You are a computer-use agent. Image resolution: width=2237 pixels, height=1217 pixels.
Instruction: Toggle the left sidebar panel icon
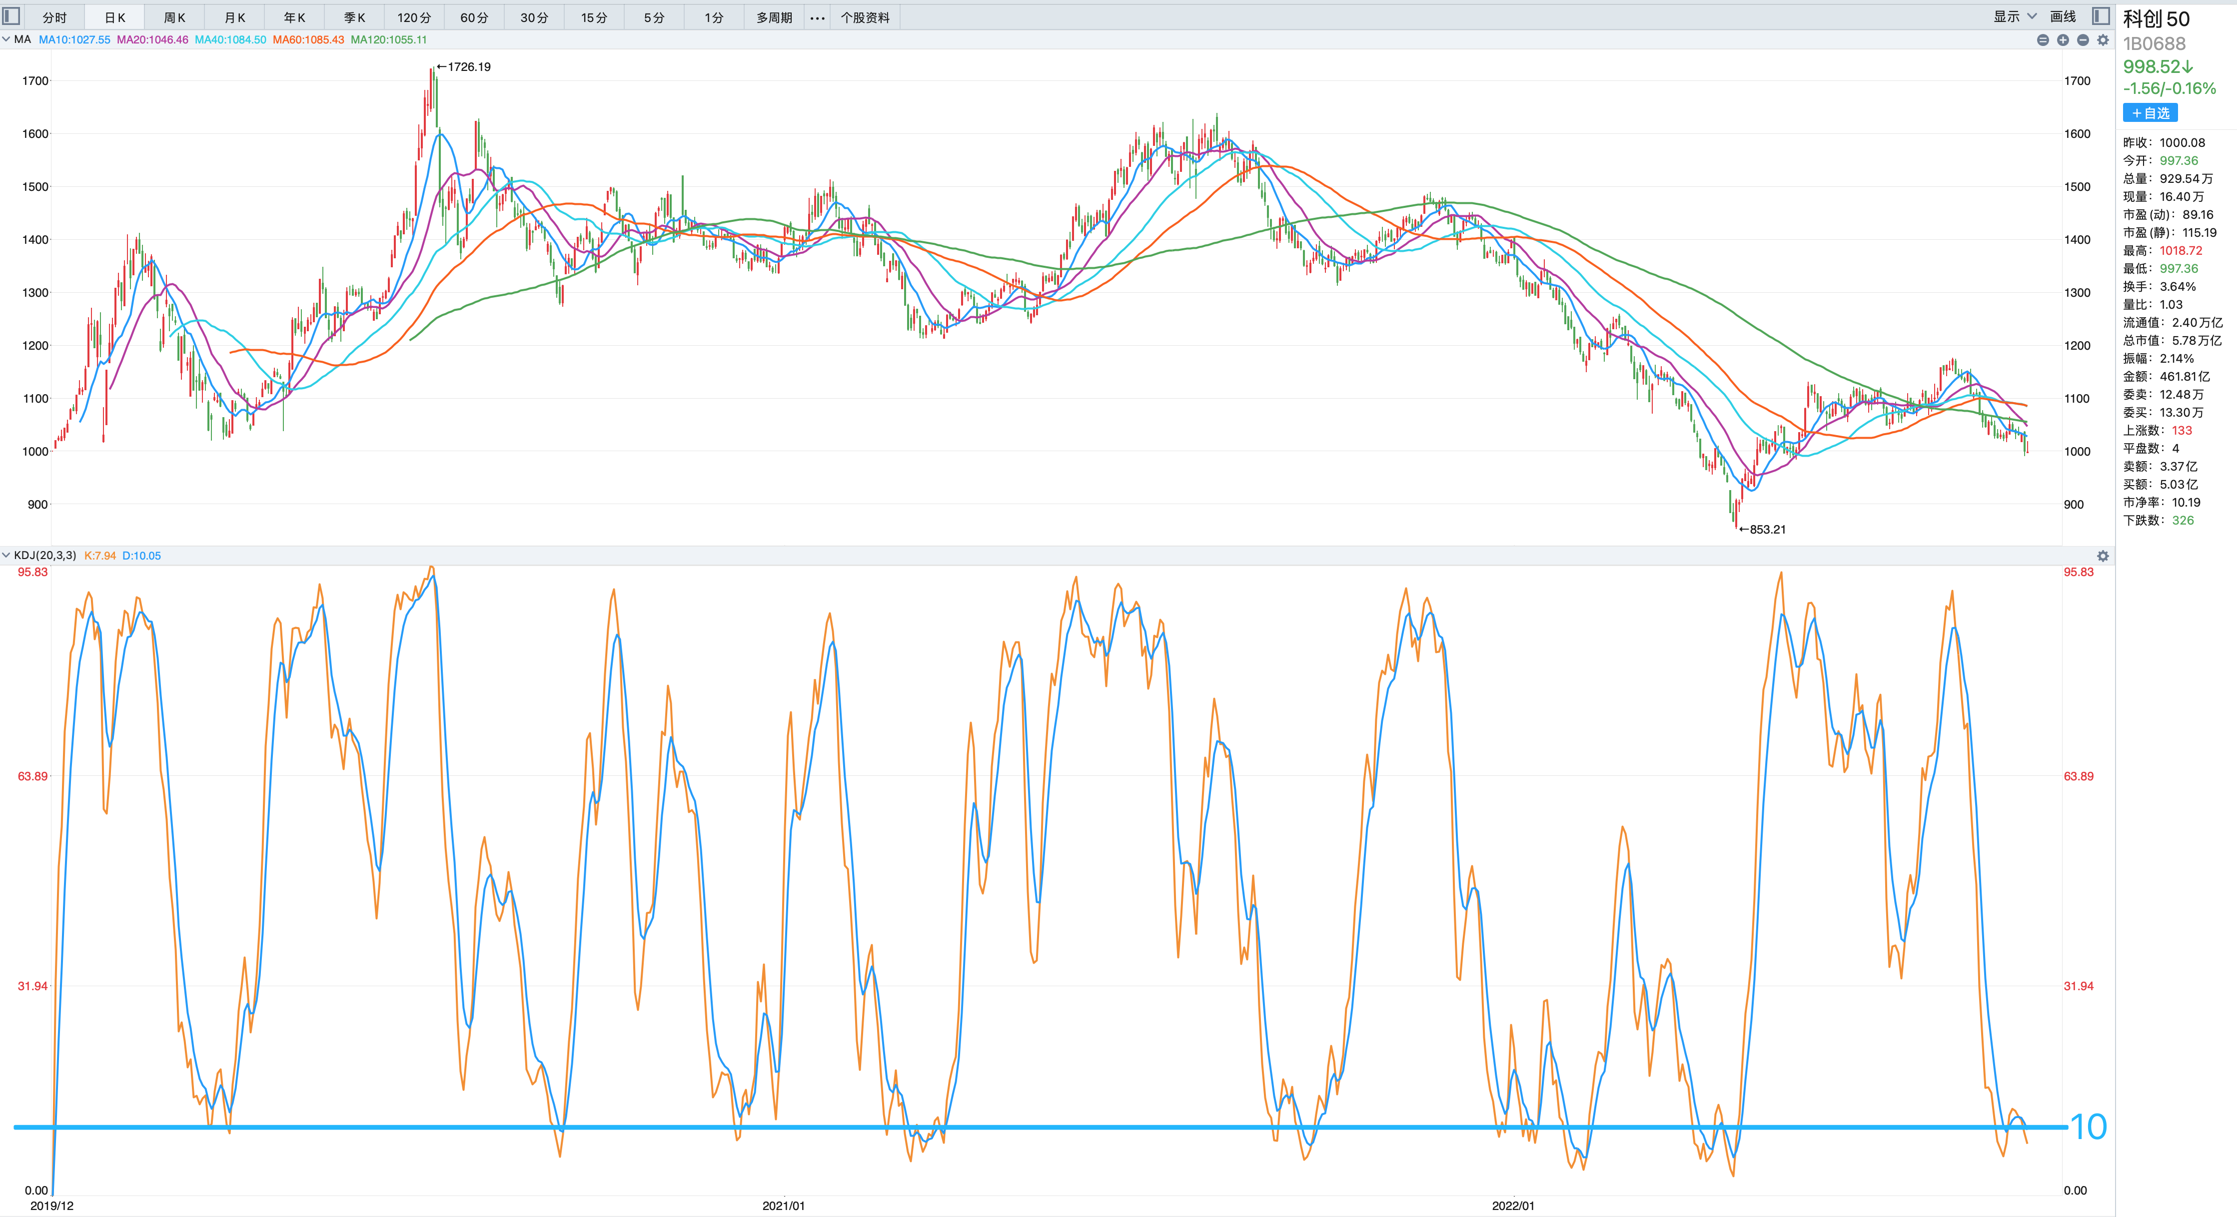11,16
